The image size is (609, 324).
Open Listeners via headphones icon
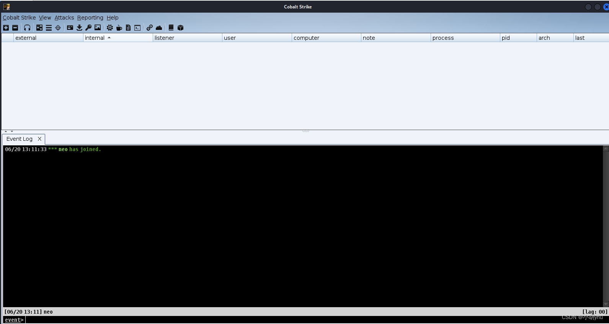(x=27, y=28)
